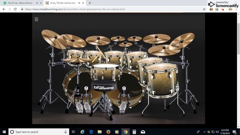
Task: Hit the hi-hat cymbal on left
Action: tap(78, 60)
